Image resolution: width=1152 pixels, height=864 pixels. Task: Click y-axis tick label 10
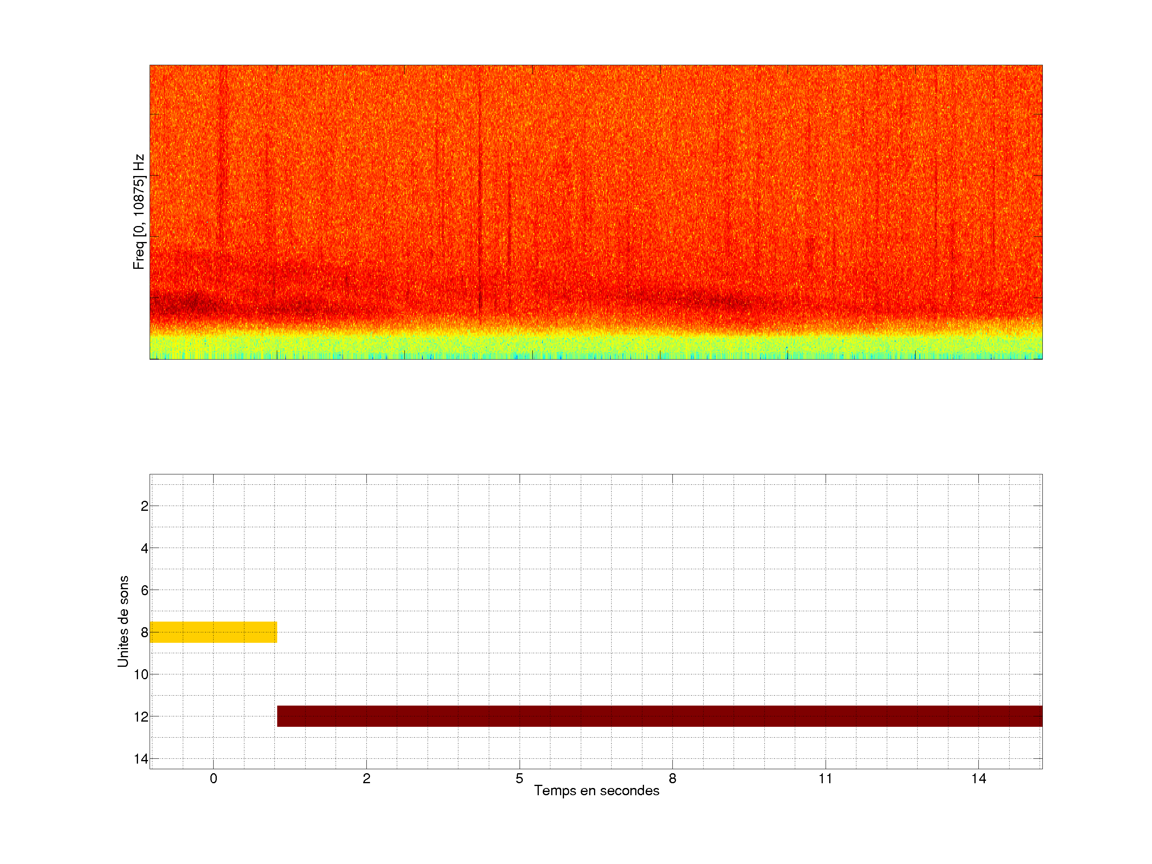point(141,674)
